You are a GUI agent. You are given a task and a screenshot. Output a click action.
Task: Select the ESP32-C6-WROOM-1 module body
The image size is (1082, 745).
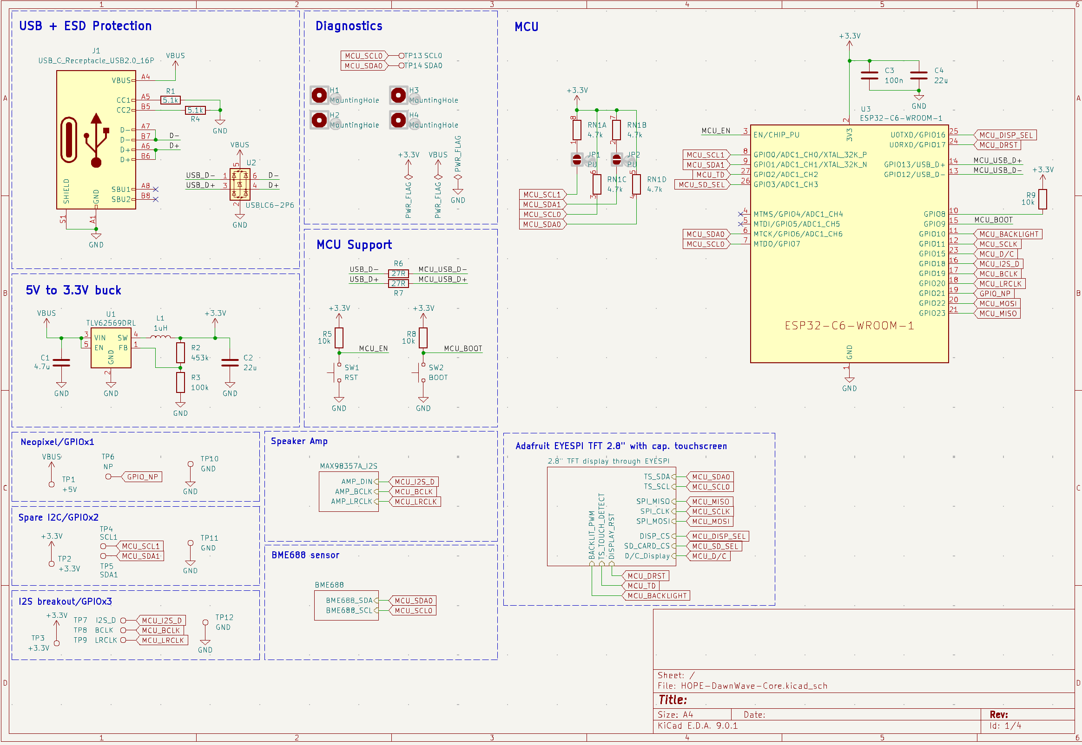[x=850, y=244]
